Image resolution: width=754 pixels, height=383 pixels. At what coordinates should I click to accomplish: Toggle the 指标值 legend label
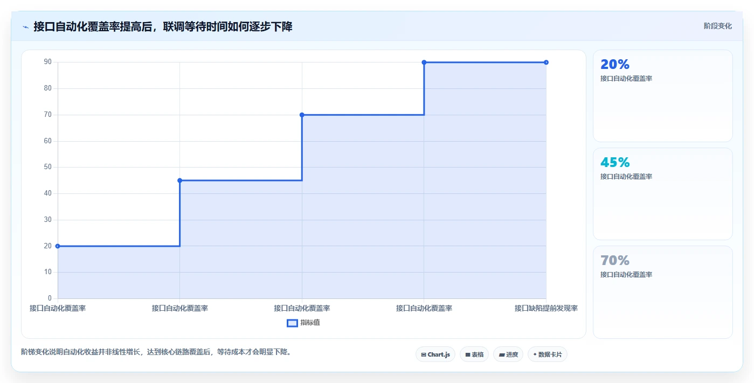pos(310,323)
